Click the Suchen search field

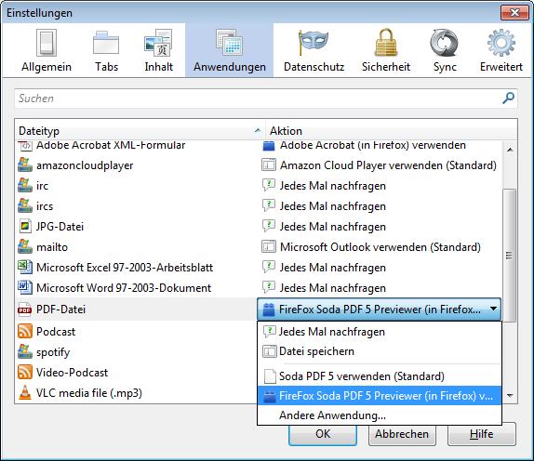coord(266,99)
